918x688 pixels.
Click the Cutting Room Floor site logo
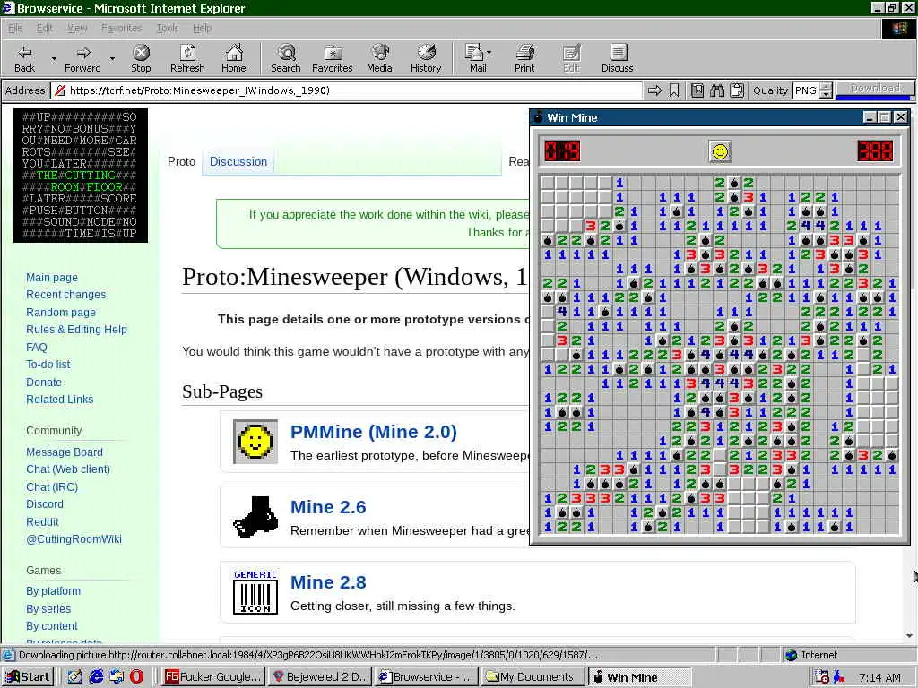click(x=81, y=175)
